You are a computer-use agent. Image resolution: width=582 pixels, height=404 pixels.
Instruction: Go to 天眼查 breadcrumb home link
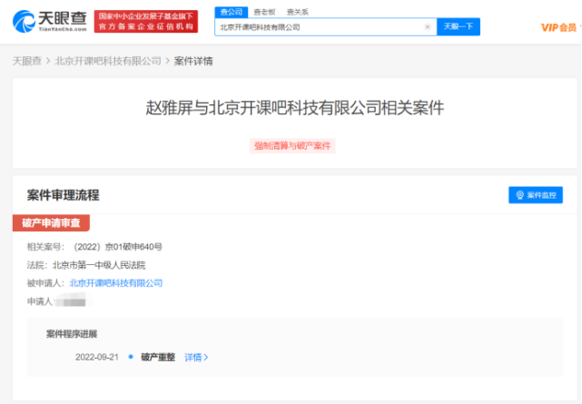pyautogui.click(x=26, y=61)
